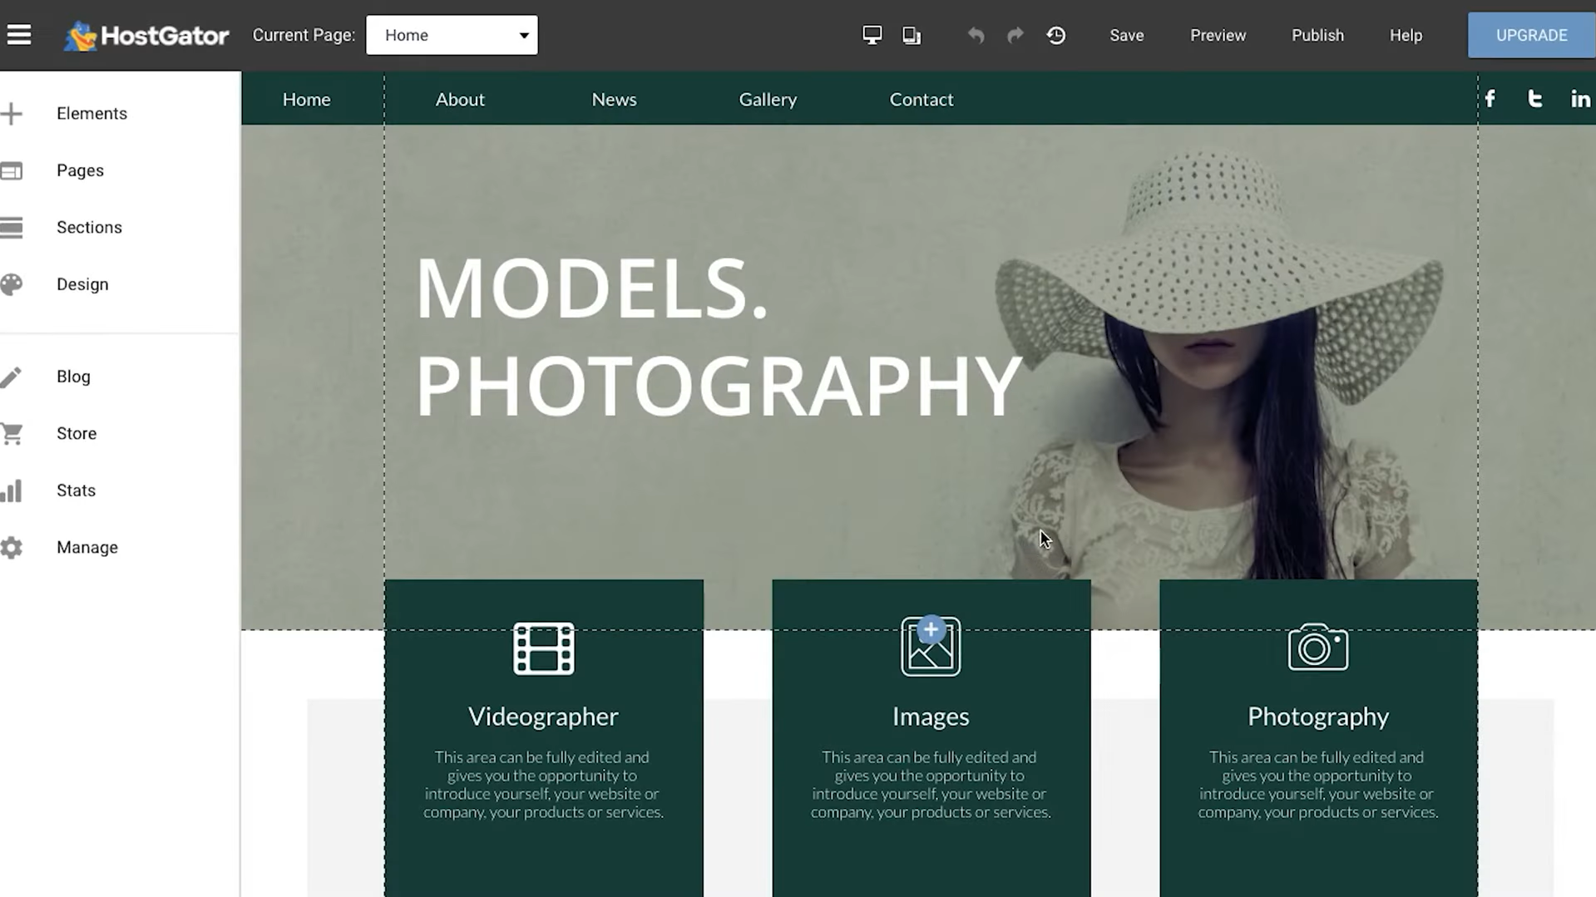
Task: Switch to desktop preview mode
Action: (872, 35)
